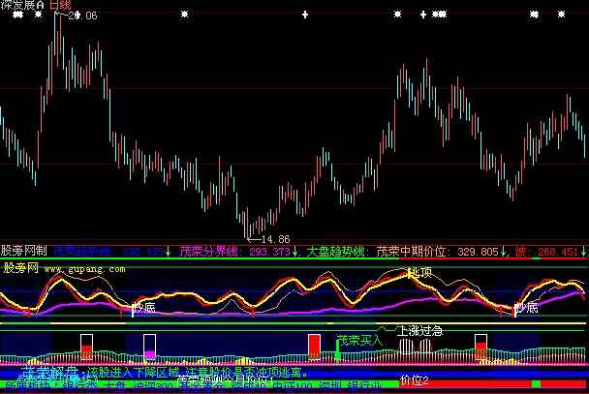Screen dimensions: 589x394
Task: Click the small green segment in red bar
Action: pos(537,383)
